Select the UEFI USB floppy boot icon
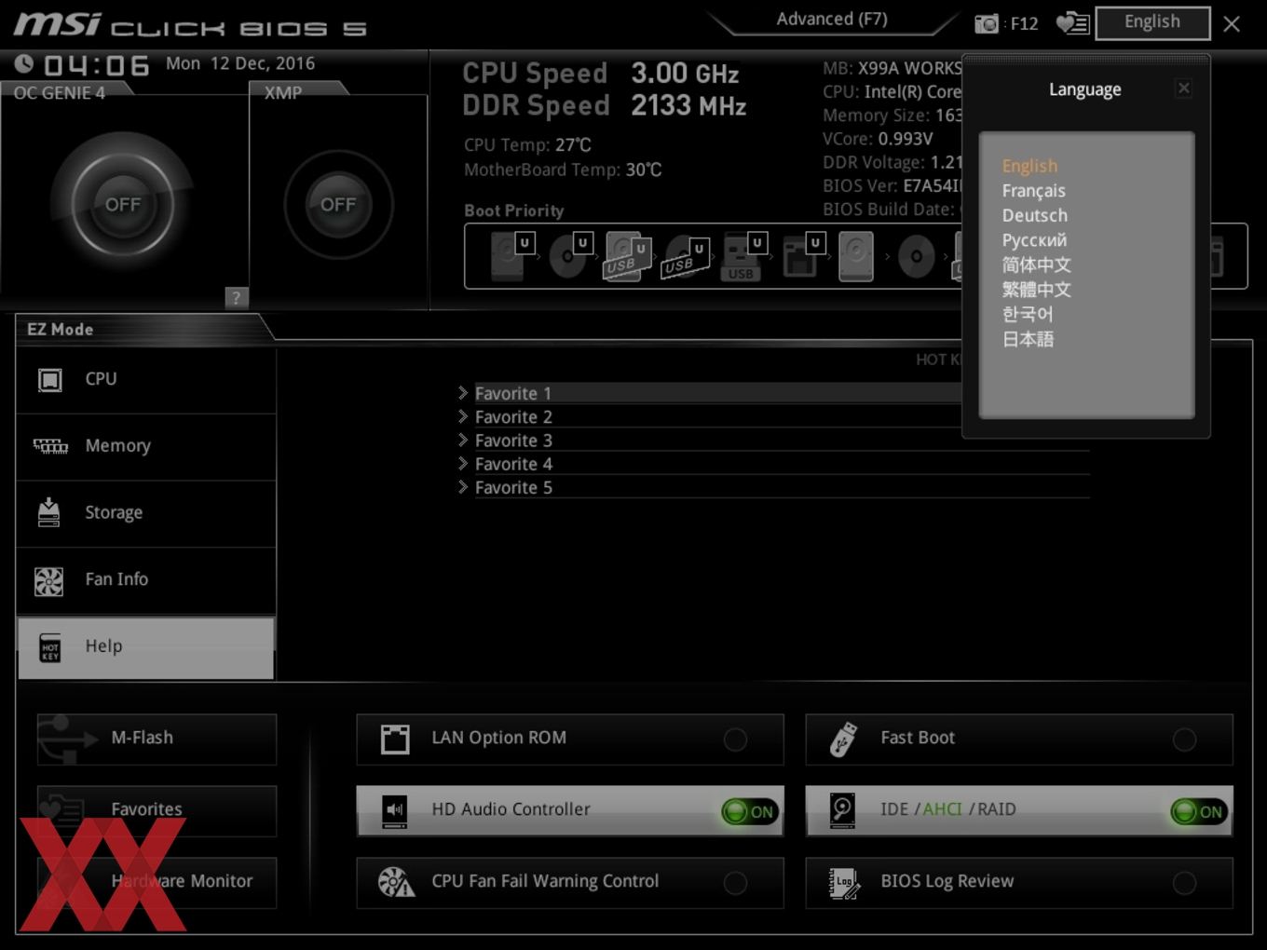This screenshot has width=1267, height=950. pyautogui.click(x=802, y=256)
